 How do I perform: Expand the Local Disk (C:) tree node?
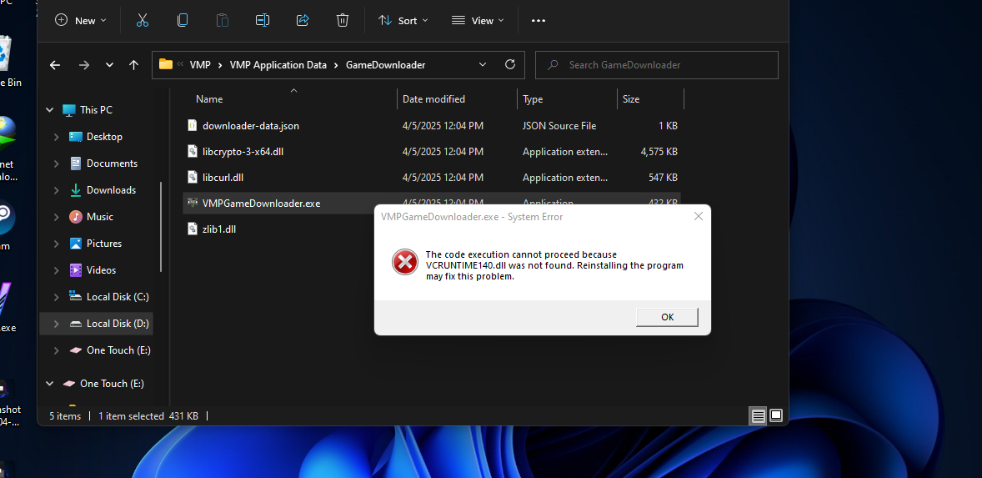click(x=56, y=297)
